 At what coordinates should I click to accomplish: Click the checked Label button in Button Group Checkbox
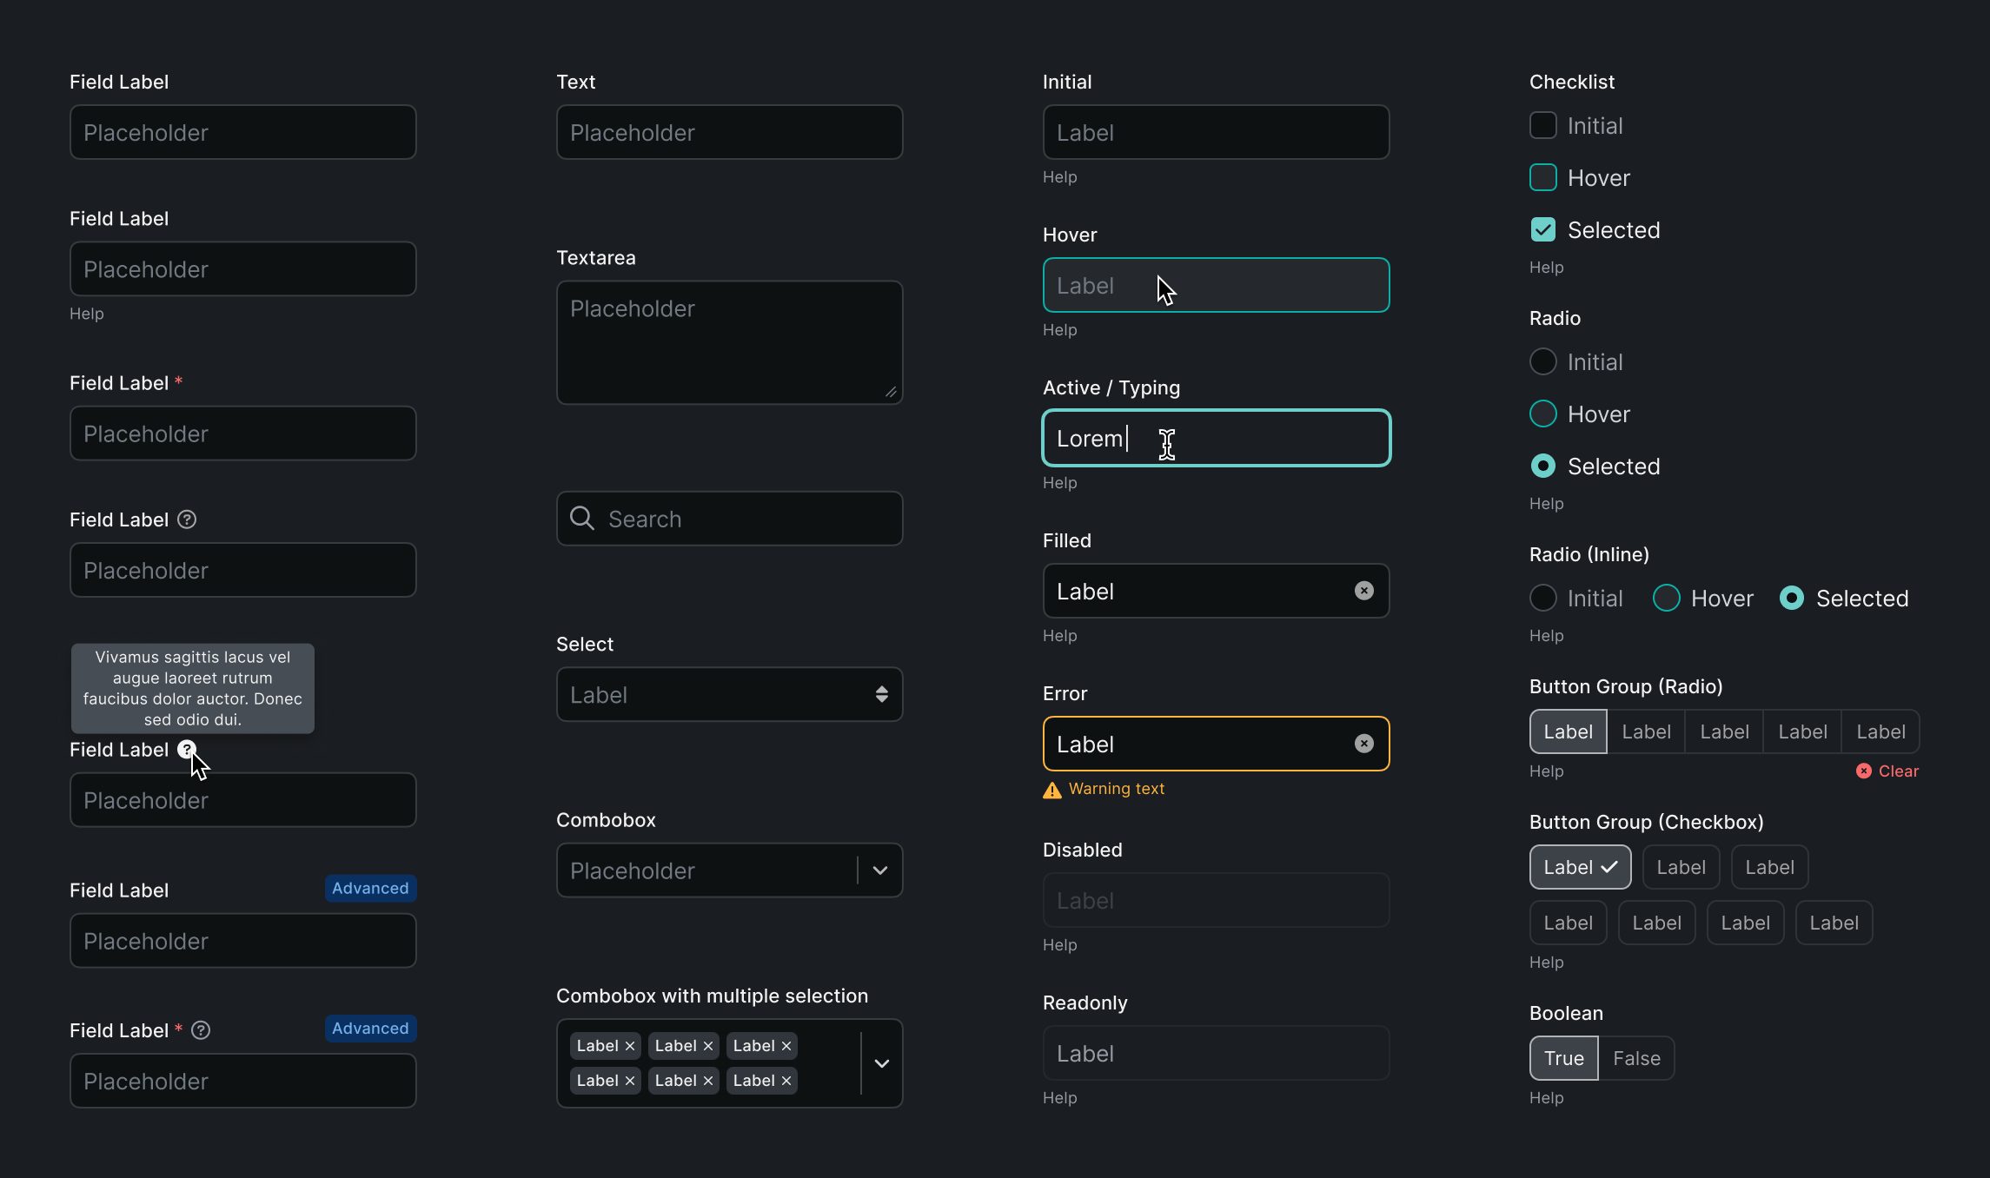1579,866
